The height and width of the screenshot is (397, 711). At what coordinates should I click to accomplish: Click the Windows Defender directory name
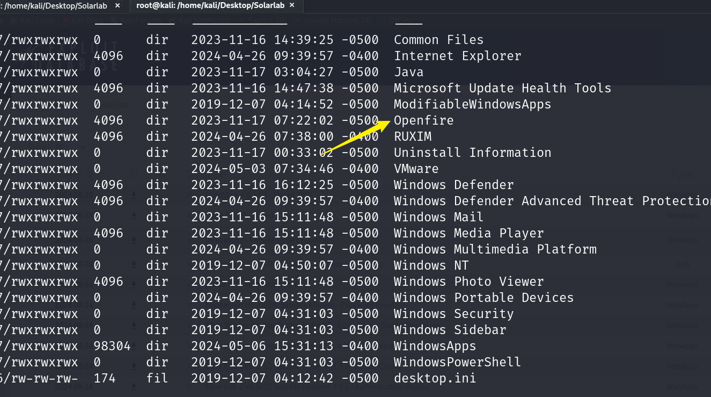(453, 185)
